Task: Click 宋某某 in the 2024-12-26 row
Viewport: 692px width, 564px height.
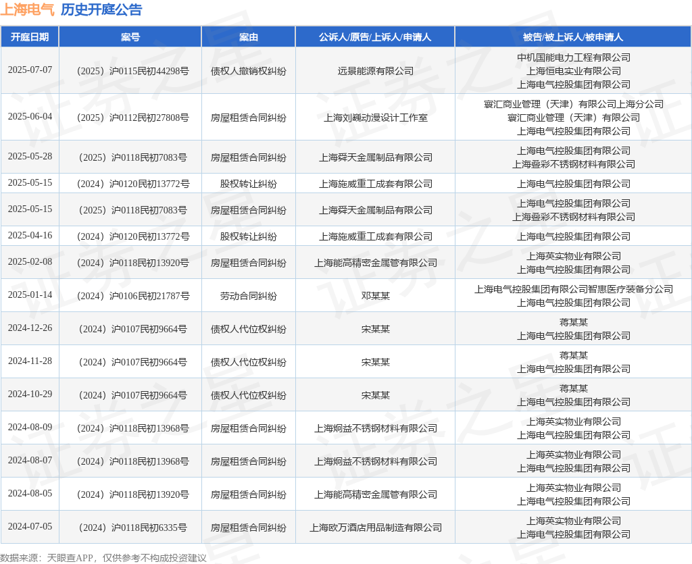Action: point(376,329)
